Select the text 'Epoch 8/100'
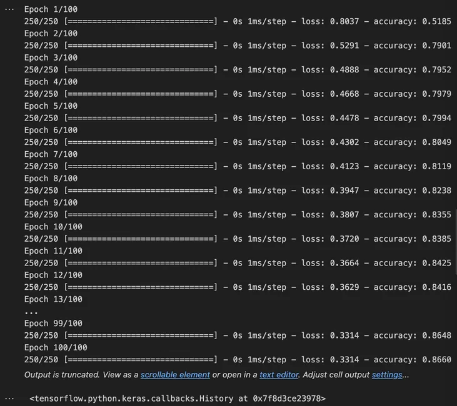 [51, 179]
